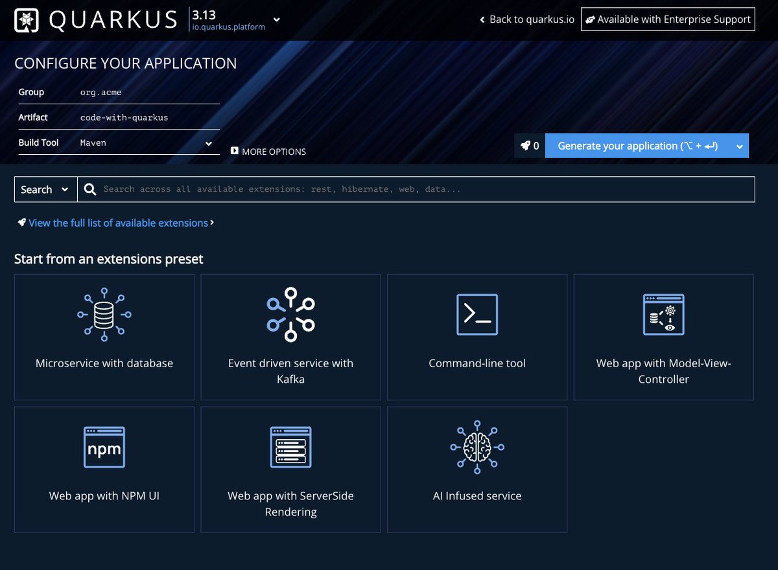Viewport: 778px width, 570px height.
Task: Select the Kafka event driven service icon
Action: click(290, 314)
